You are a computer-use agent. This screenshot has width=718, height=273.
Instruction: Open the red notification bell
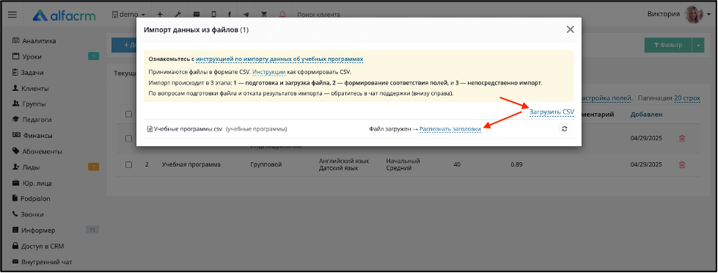point(282,15)
